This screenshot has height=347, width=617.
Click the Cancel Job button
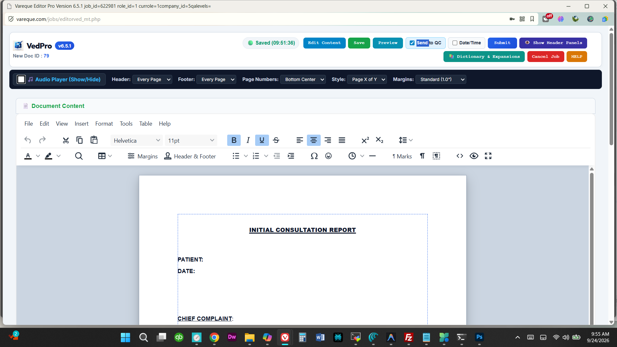pyautogui.click(x=546, y=57)
